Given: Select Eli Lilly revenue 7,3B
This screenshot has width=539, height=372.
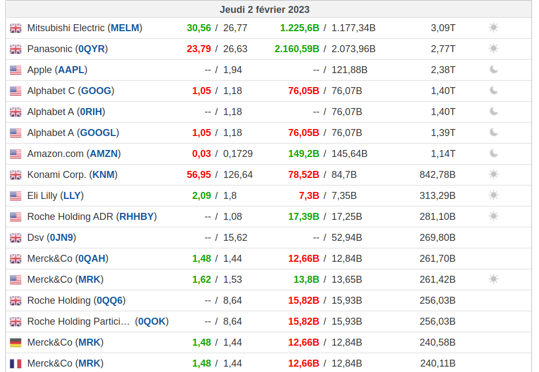Looking at the screenshot, I should click(309, 195).
